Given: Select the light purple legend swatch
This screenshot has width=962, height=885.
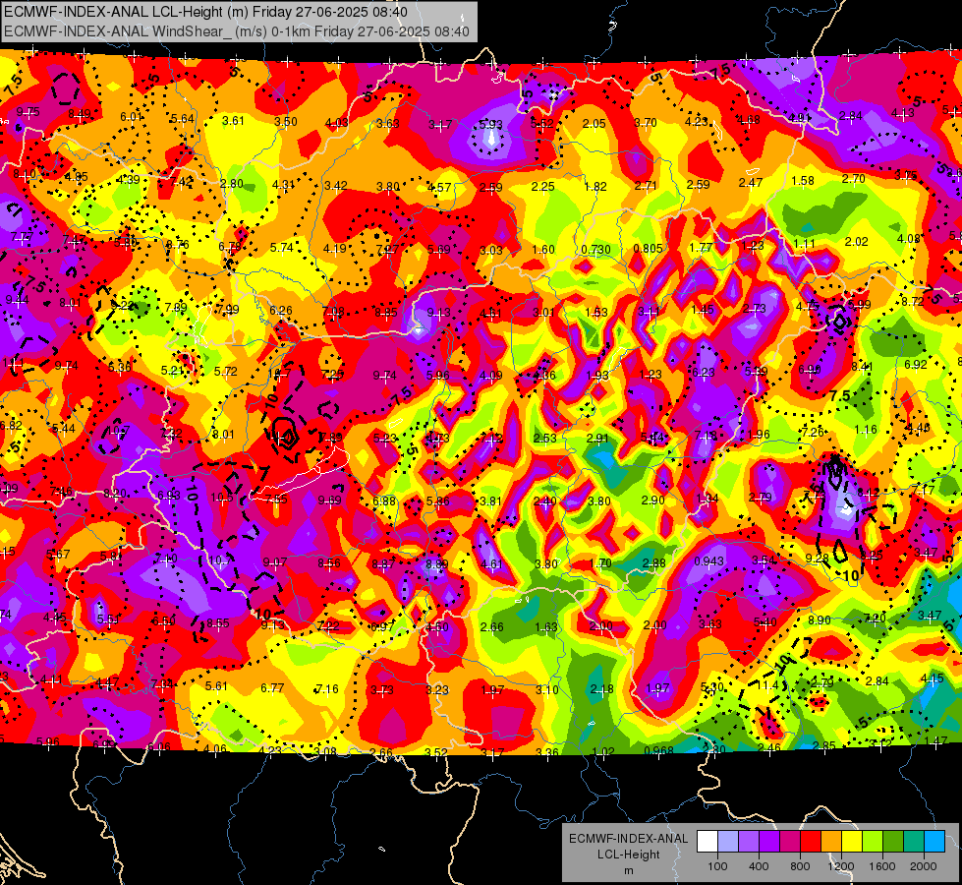Looking at the screenshot, I should pos(749,842).
